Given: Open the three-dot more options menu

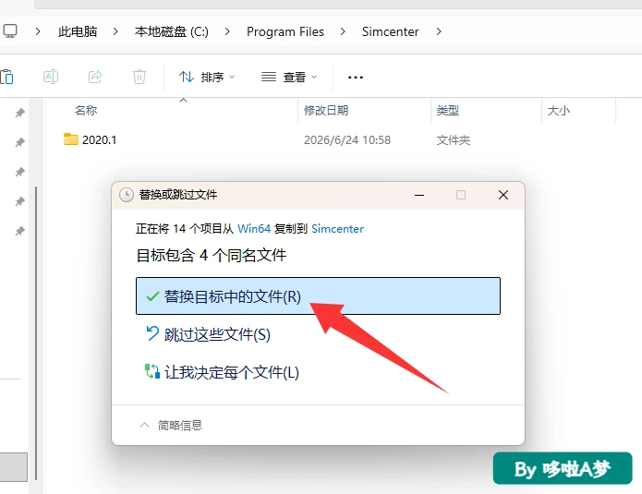Looking at the screenshot, I should point(355,77).
